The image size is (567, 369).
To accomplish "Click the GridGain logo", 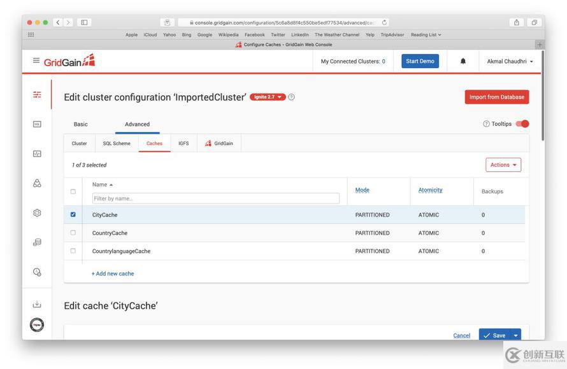I will [69, 60].
